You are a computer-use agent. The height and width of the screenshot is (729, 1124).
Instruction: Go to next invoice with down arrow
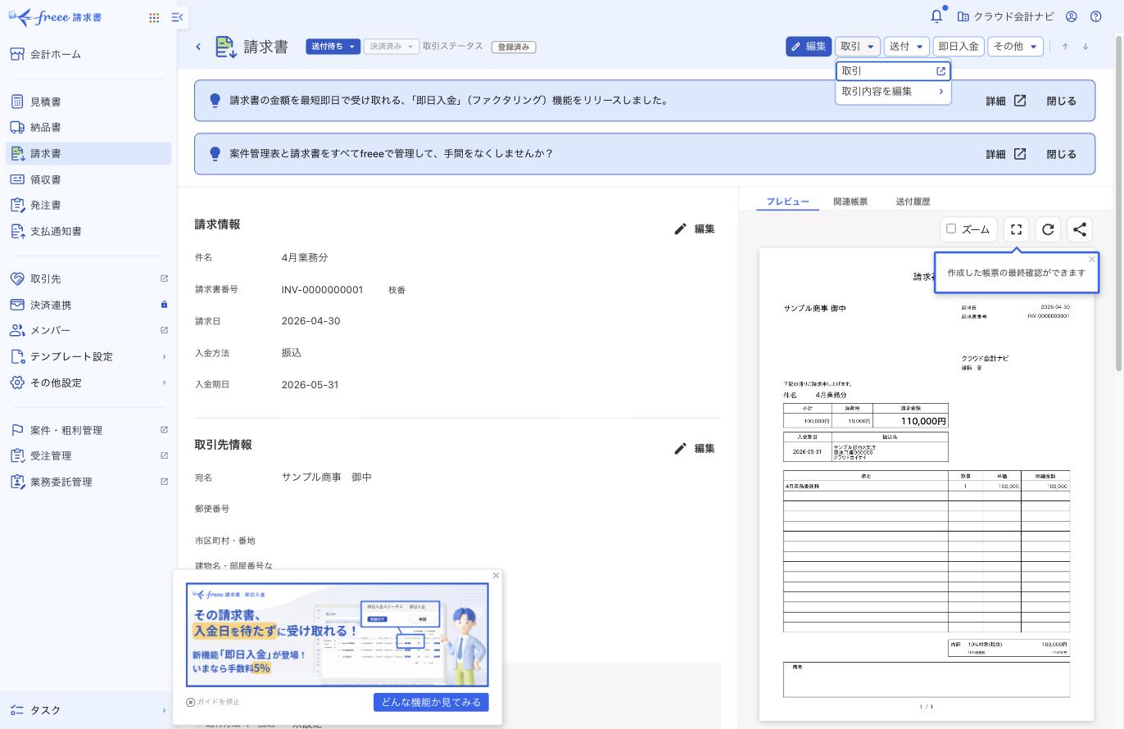[1085, 47]
